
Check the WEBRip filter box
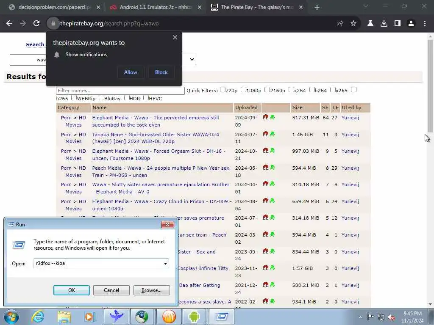74,98
